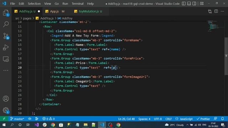Toggle primary side bar layout icon
228x128 pixels.
[184, 4]
